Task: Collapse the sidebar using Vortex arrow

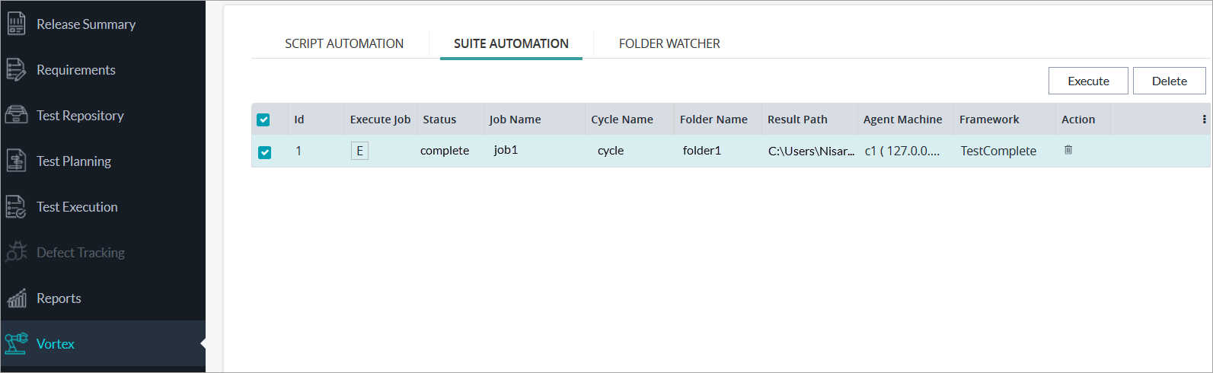Action: tap(203, 344)
